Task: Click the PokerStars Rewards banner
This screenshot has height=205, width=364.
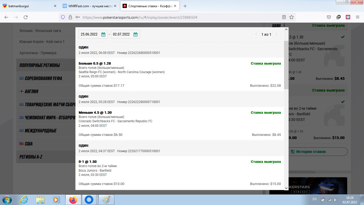Action: click(x=308, y=186)
